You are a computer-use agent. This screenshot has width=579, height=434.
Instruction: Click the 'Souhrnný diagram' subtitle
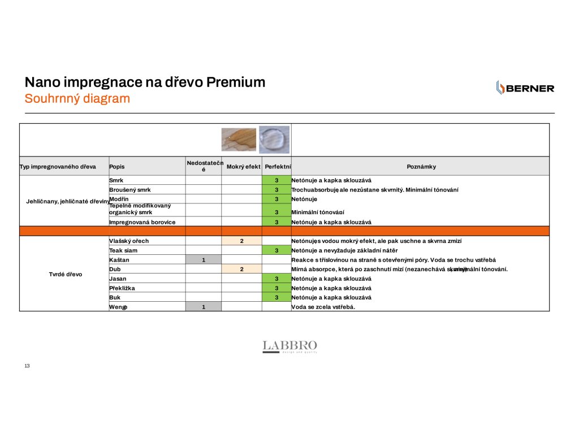coord(77,98)
